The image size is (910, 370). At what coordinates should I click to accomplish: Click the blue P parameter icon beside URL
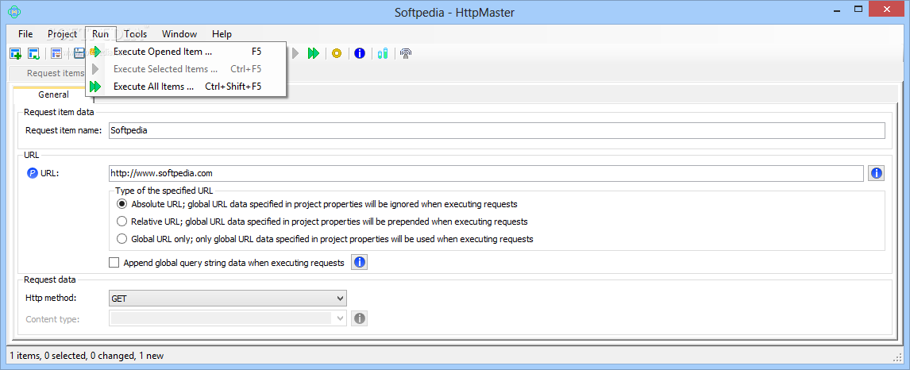(x=33, y=173)
